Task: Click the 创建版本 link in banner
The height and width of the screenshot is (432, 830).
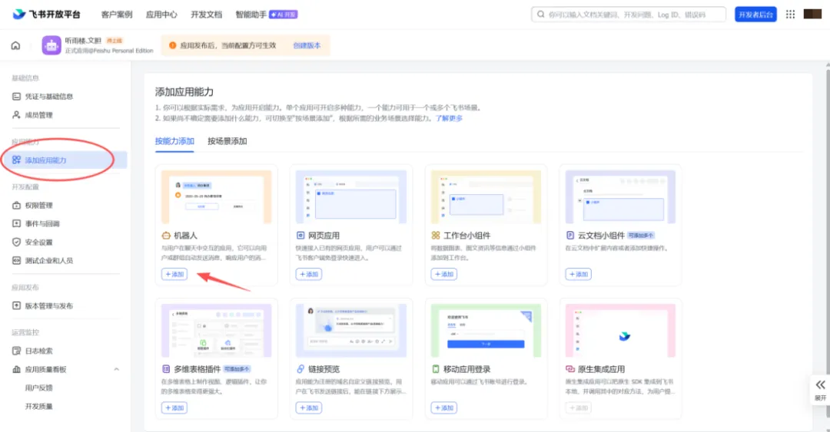Action: (307, 45)
